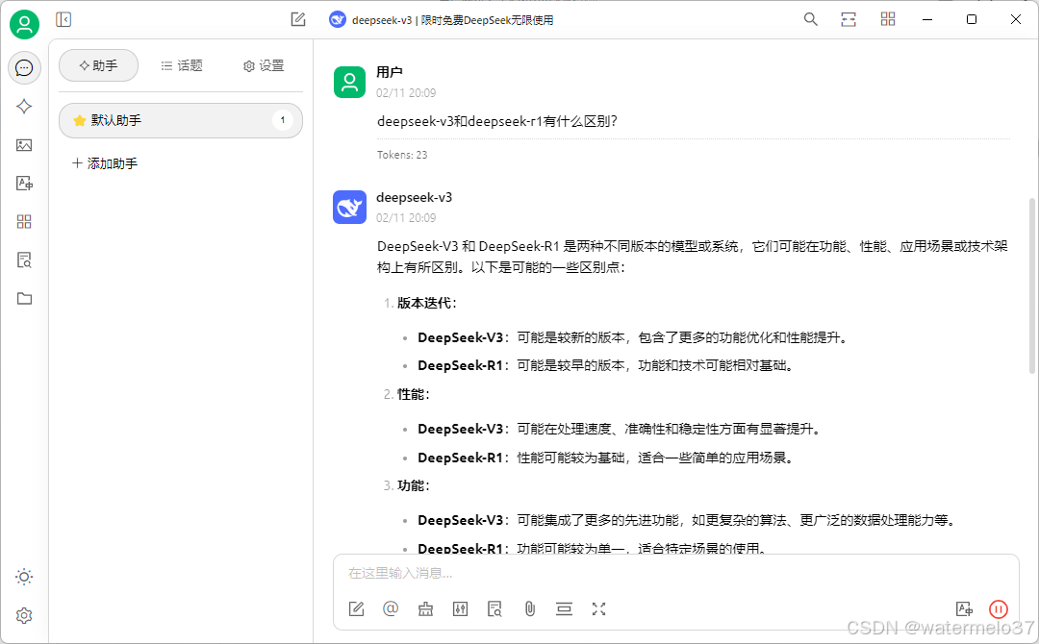Image resolution: width=1039 pixels, height=644 pixels.
Task: Focus the message input field
Action: point(673,573)
